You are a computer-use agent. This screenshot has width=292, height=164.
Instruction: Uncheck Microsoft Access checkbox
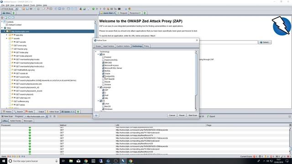[104, 66]
